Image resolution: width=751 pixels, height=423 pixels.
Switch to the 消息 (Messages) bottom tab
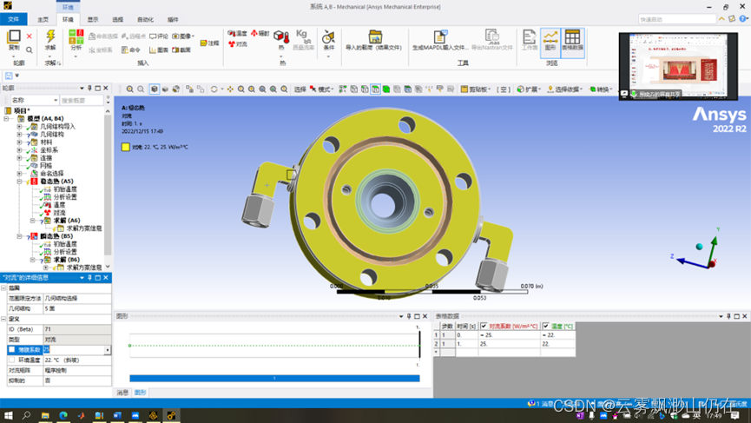122,393
